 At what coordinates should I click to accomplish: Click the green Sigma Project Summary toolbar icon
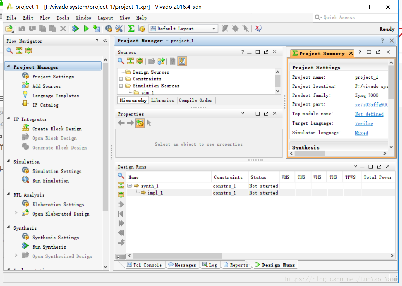pos(131,29)
